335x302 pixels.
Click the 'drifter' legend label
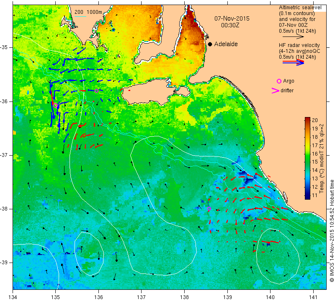287,91
